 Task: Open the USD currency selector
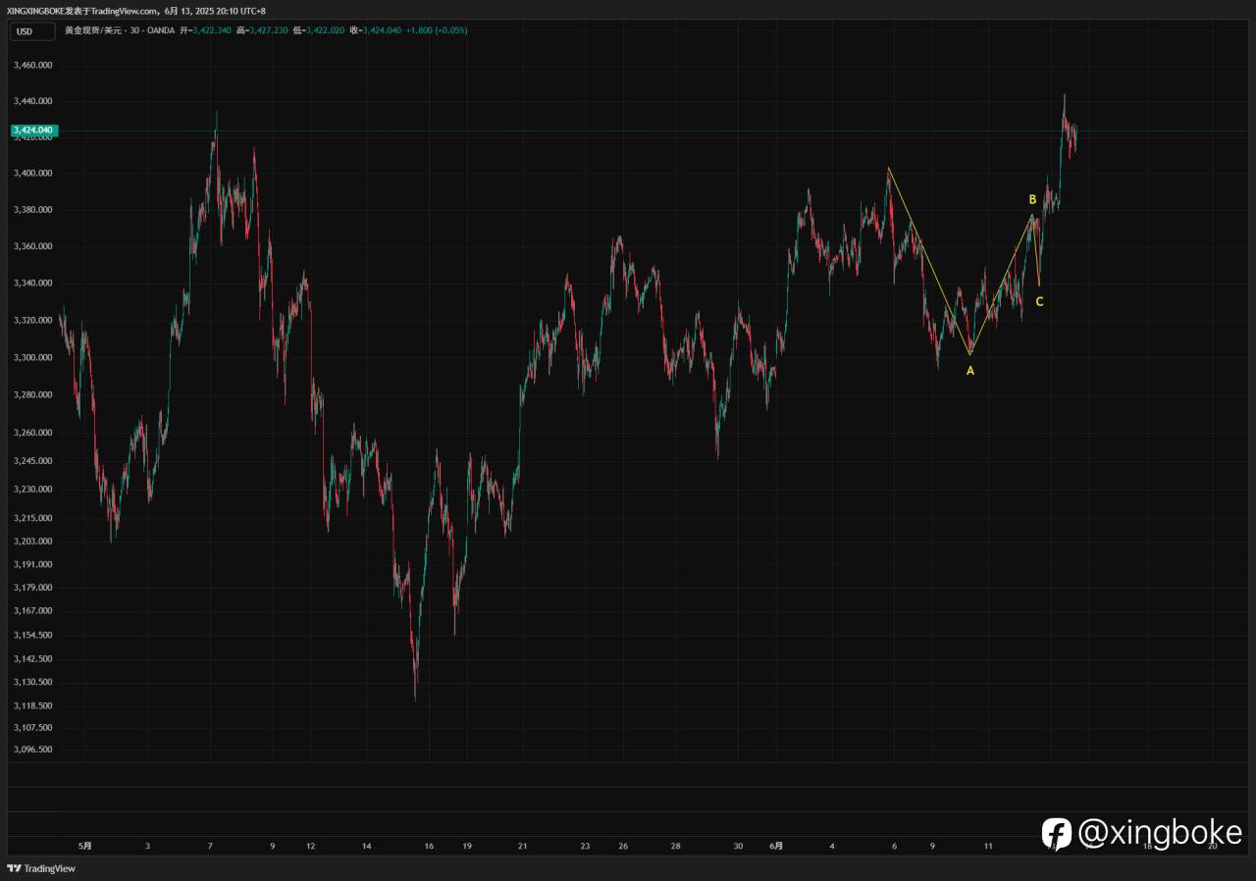point(32,31)
